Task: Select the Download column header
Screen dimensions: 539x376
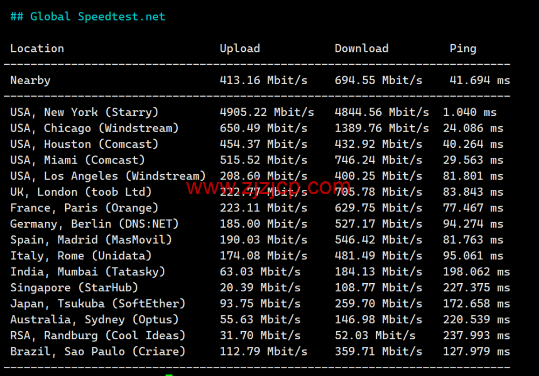Action: point(361,49)
